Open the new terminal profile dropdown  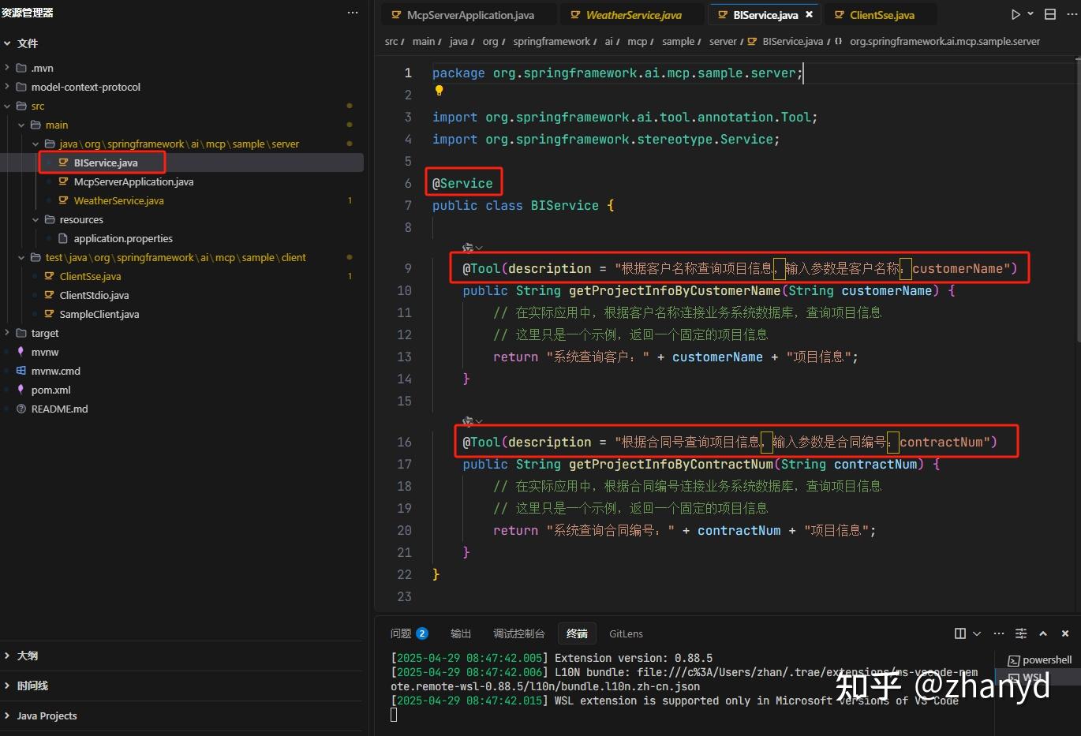point(977,633)
